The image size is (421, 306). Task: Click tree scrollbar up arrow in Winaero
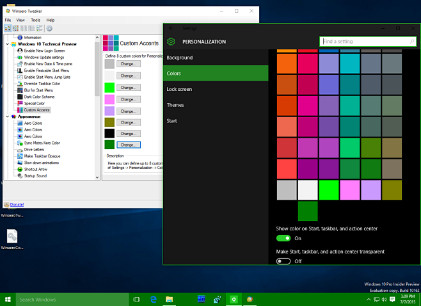point(97,37)
